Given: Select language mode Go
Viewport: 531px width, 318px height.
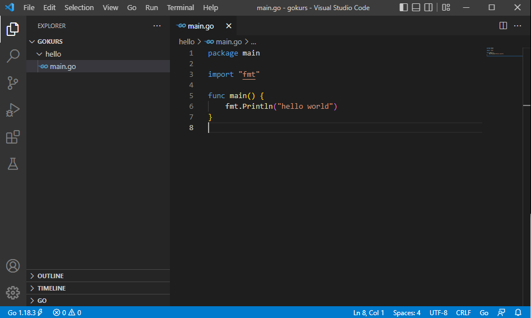Looking at the screenshot, I should click(x=484, y=312).
